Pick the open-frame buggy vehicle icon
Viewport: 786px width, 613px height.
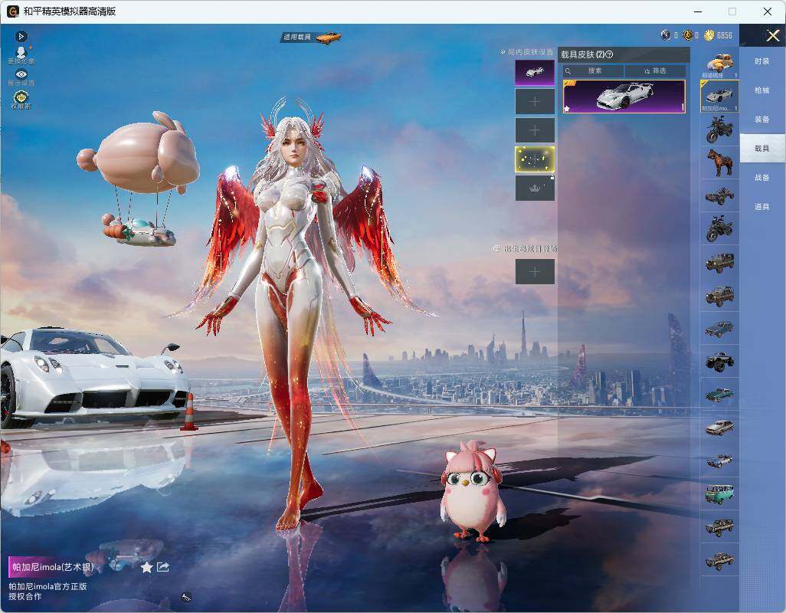[720, 195]
